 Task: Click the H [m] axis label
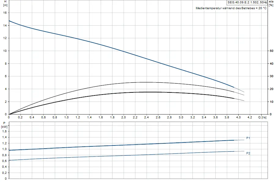click(5, 3)
